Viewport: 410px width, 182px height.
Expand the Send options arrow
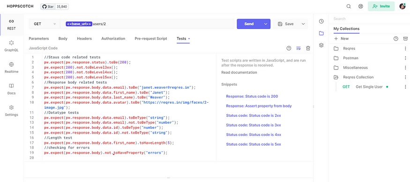pos(266,24)
